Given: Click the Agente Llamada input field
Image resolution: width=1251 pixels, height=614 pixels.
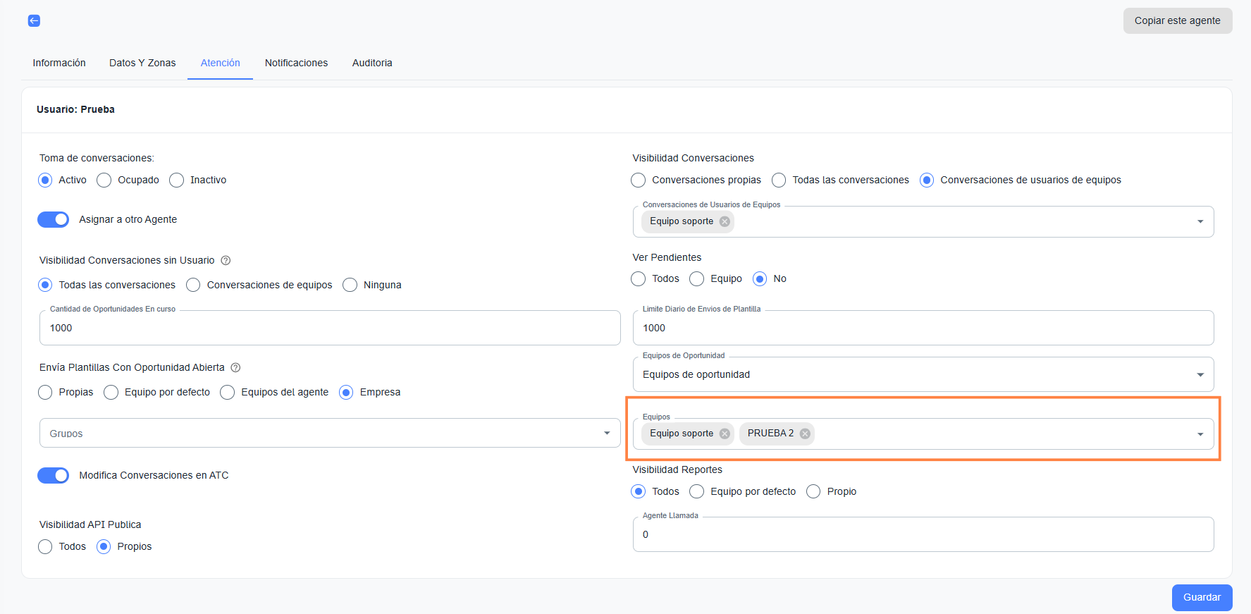Looking at the screenshot, I should (x=923, y=535).
